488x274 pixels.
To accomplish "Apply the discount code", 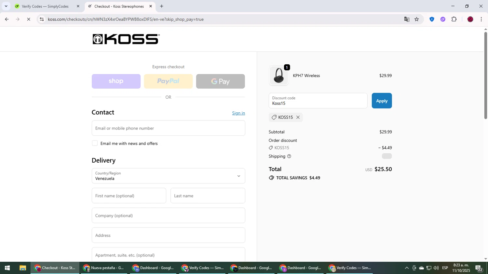I will coord(382,101).
